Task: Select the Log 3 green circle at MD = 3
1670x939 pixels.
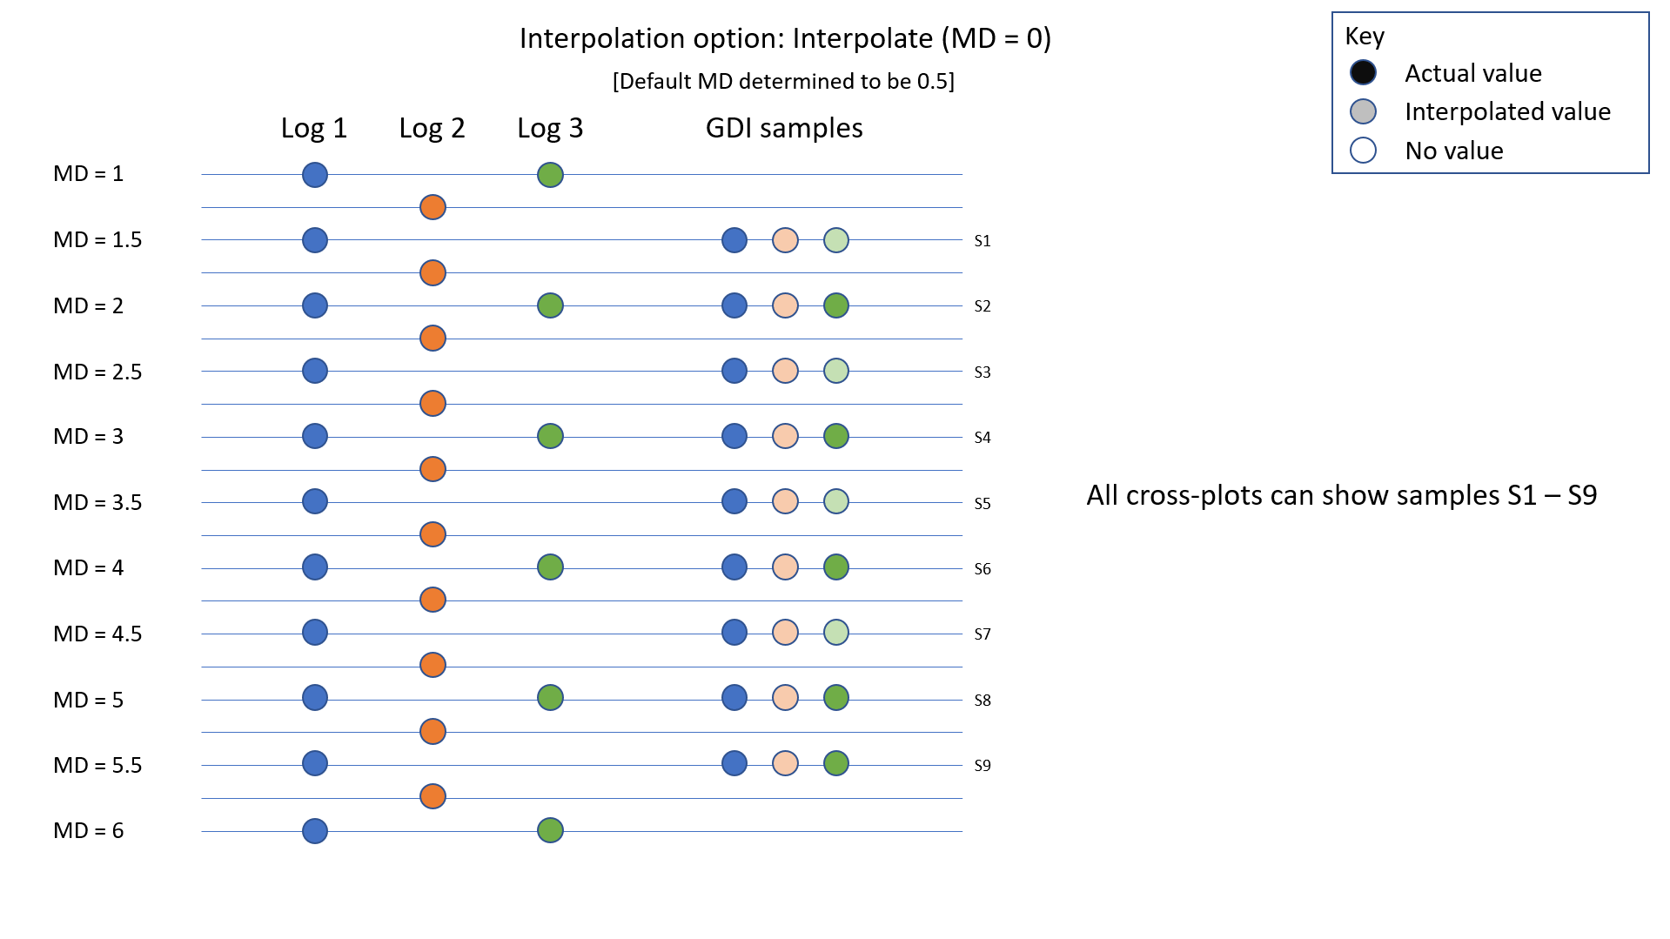Action: pyautogui.click(x=550, y=436)
